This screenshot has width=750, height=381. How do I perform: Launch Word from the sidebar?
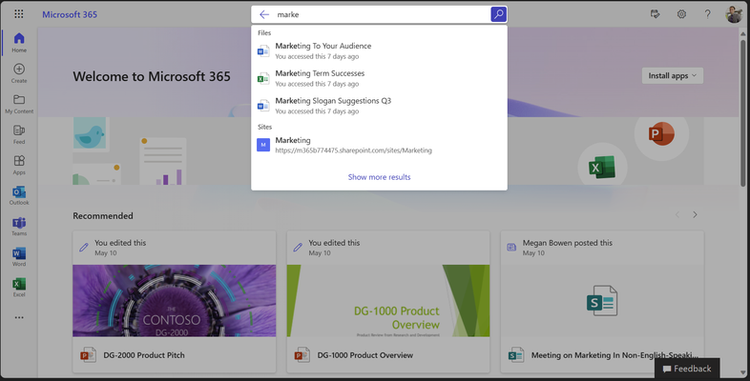[19, 256]
